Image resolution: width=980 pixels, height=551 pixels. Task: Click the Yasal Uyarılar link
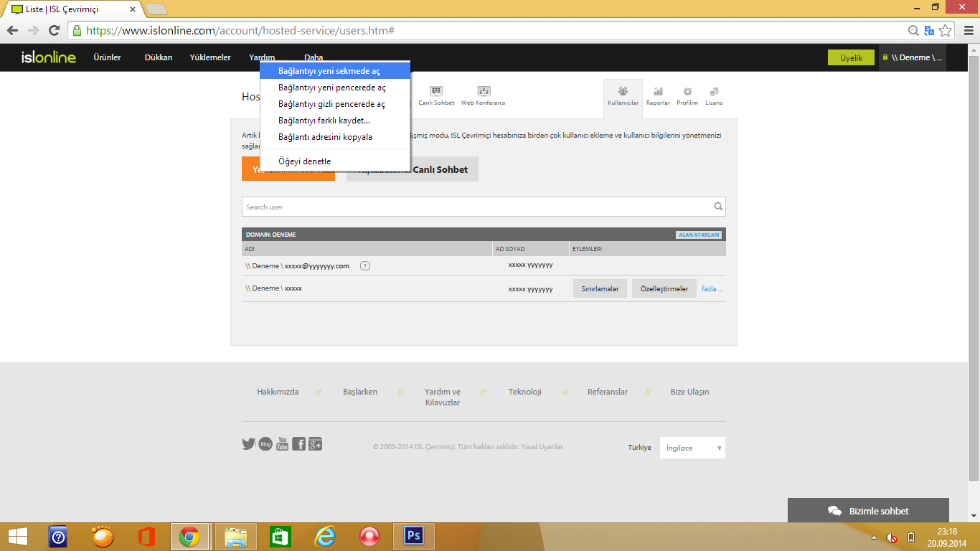coord(544,447)
